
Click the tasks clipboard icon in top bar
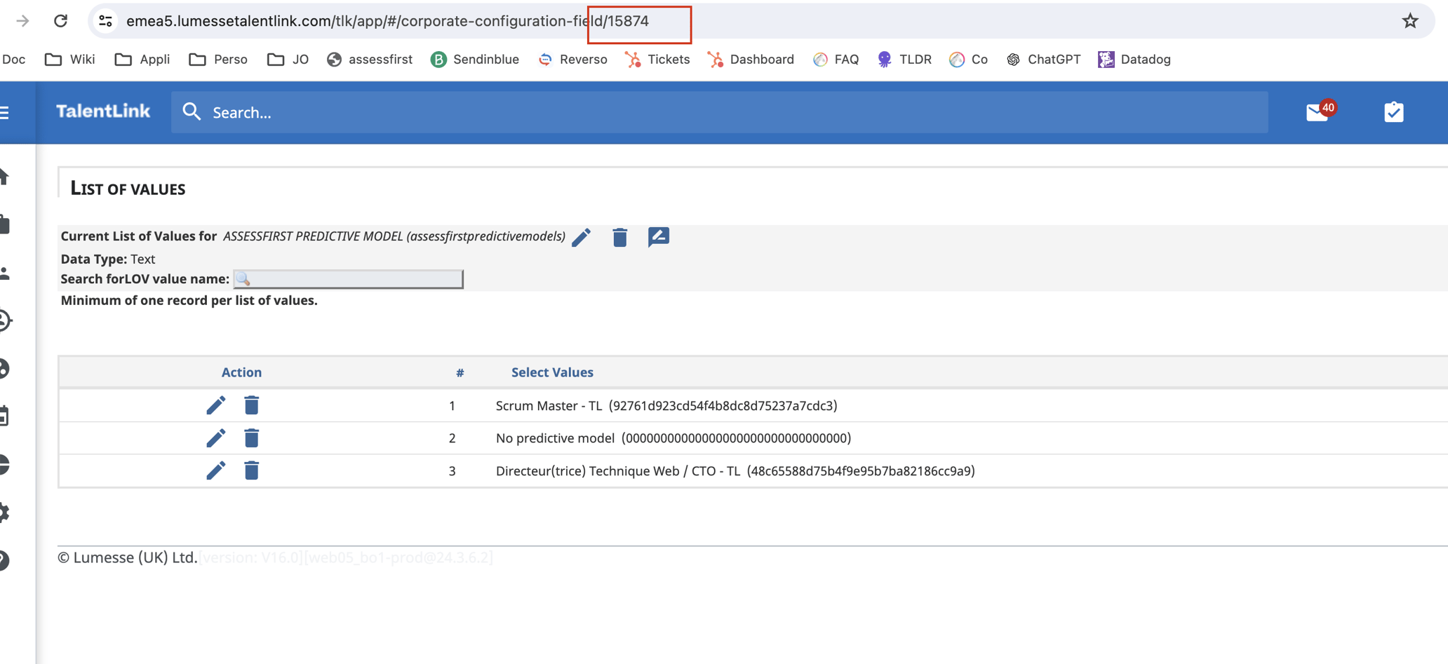pyautogui.click(x=1393, y=111)
